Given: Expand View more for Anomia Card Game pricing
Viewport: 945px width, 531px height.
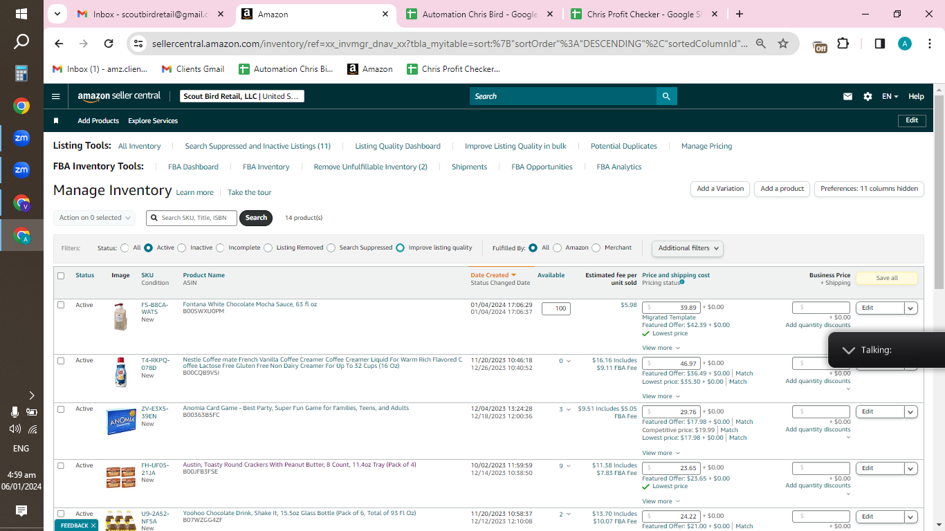Looking at the screenshot, I should 661,453.
